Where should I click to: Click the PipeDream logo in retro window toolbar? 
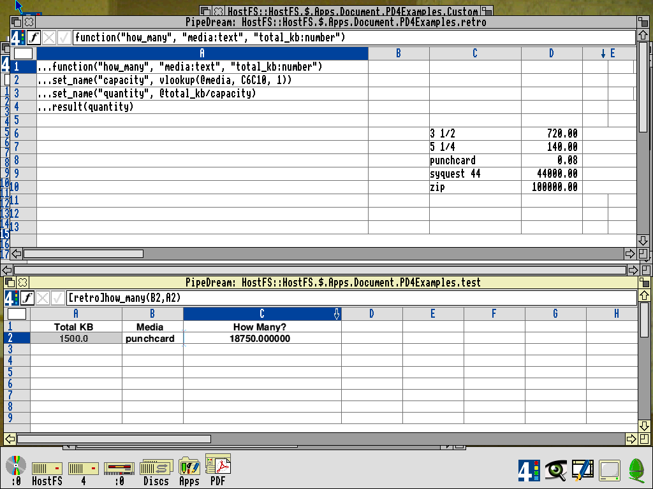(17, 38)
